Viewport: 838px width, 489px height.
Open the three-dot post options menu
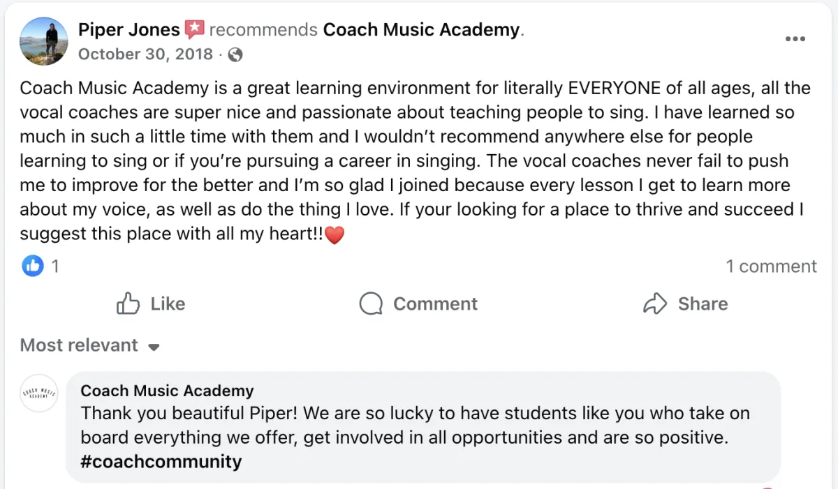795,39
